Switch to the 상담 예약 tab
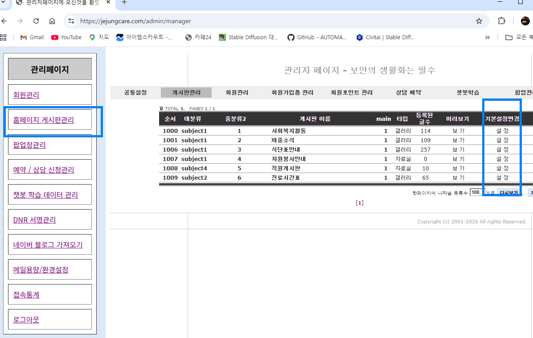This screenshot has width=533, height=338. pyautogui.click(x=408, y=92)
